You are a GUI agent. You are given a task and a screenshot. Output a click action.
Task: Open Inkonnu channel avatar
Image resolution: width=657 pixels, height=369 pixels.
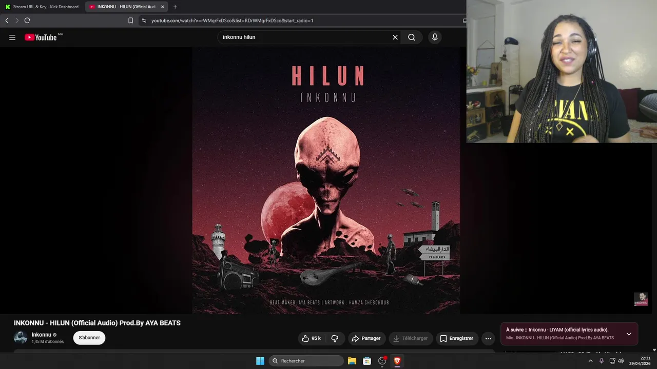pos(21,338)
